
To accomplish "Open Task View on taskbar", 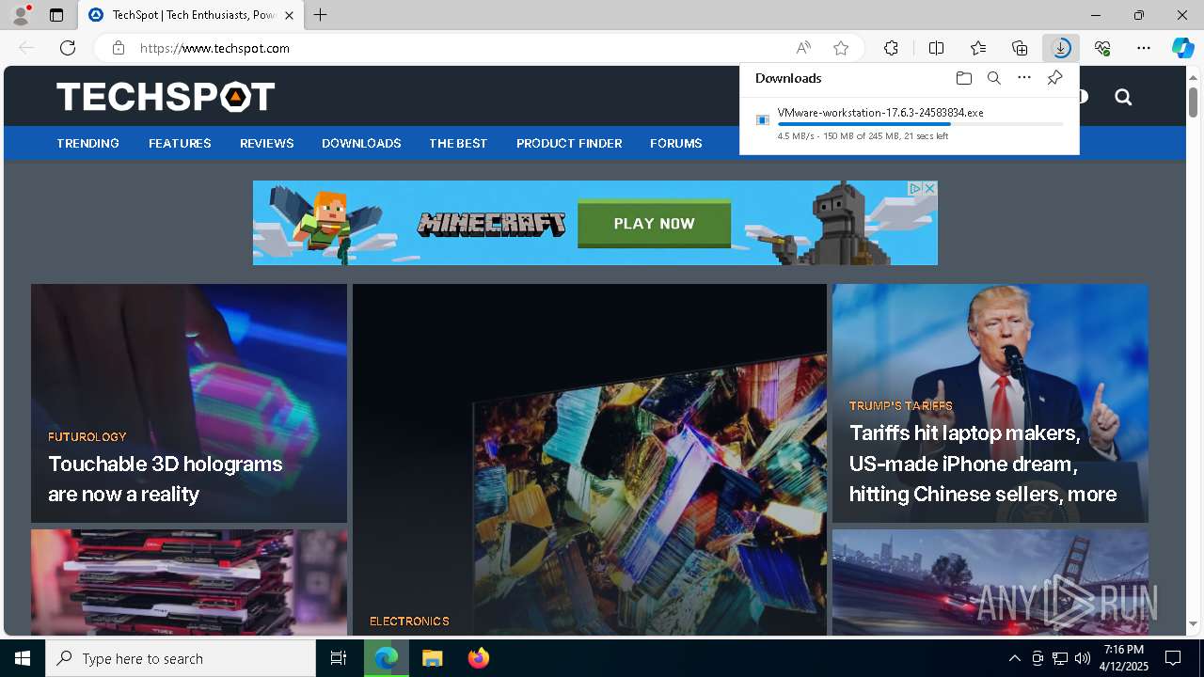I will click(339, 658).
